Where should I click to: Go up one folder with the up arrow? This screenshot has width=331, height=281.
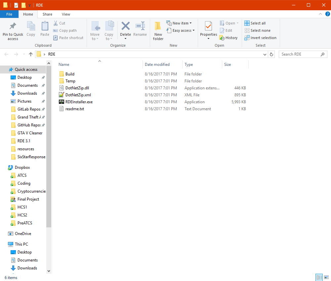click(x=31, y=54)
